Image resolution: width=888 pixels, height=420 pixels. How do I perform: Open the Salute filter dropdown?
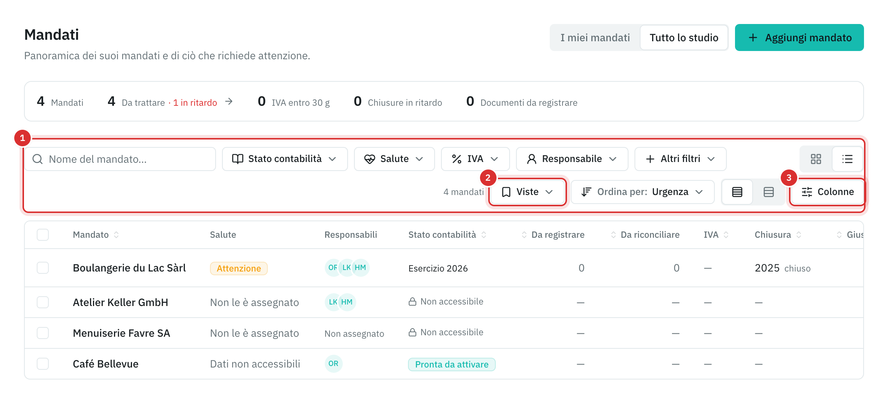394,159
